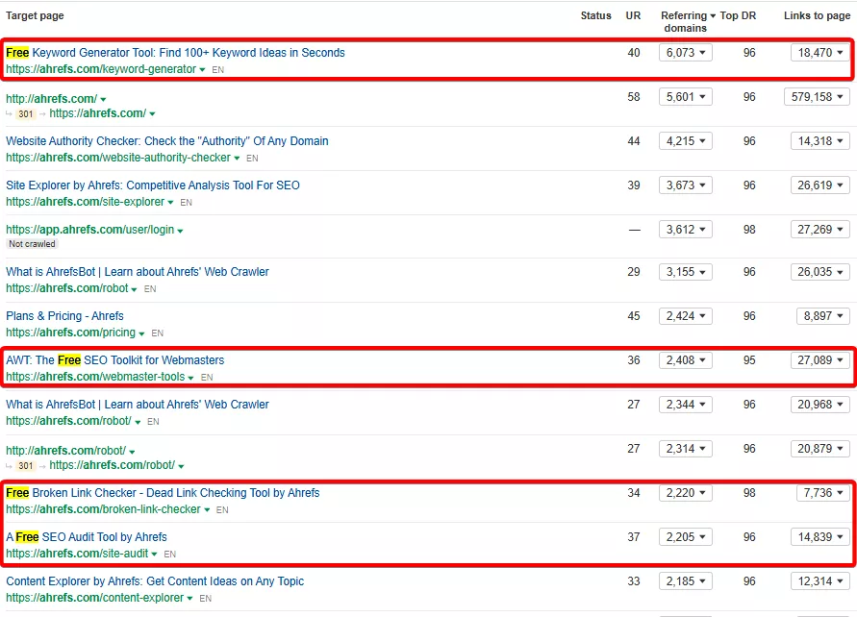Open referring domains dropdown showing 2,314

tap(686, 449)
